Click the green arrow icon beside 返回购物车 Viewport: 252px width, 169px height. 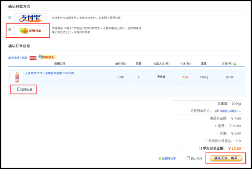coord(160,159)
